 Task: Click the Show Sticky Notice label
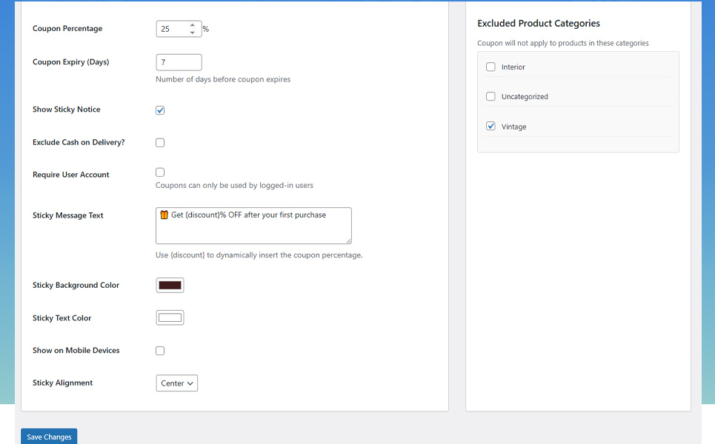click(67, 110)
